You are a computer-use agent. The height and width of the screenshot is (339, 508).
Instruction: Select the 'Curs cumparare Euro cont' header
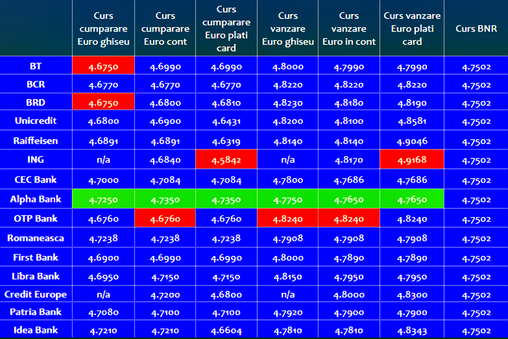pos(165,29)
